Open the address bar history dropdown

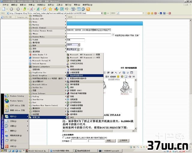tap(102, 13)
